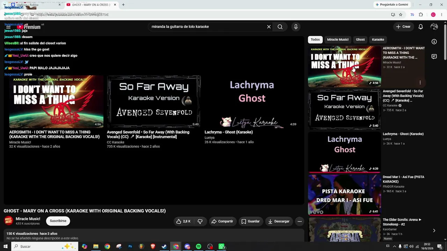447x251 pixels.
Task: Open more video actions ellipsis menu
Action: [x=299, y=221]
